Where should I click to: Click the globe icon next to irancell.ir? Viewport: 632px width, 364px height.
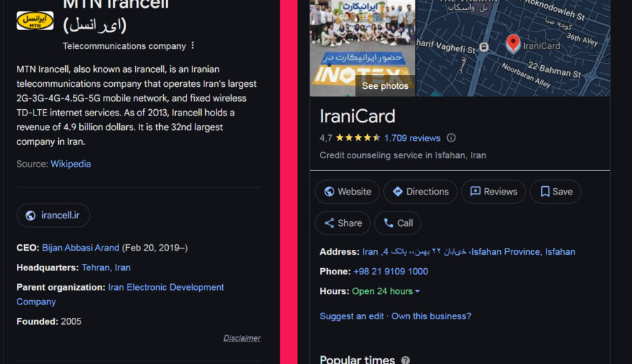coord(31,216)
